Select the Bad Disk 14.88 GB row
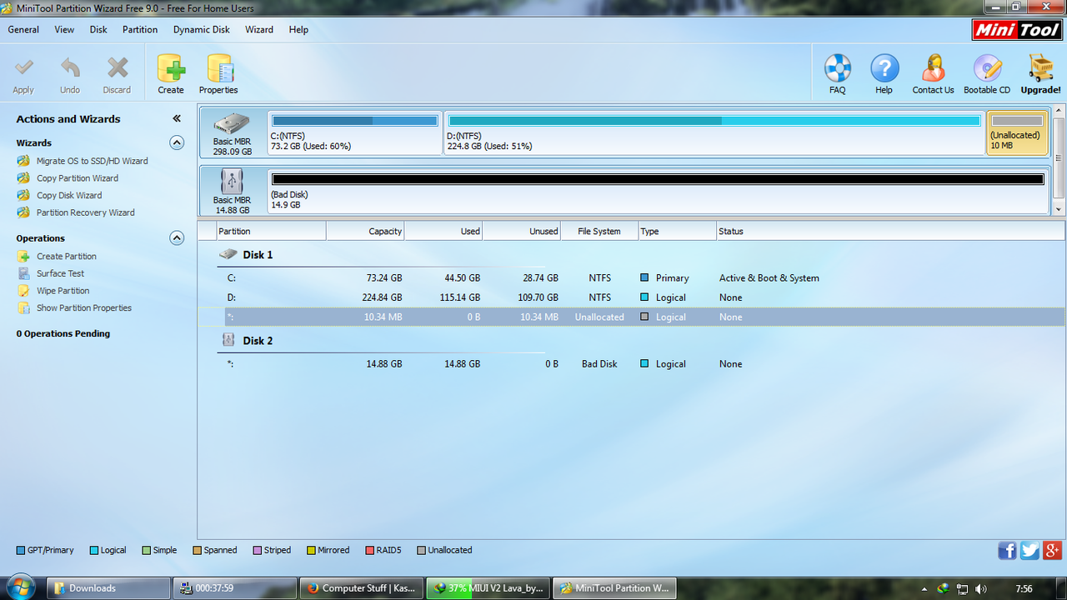This screenshot has width=1067, height=600. 631,364
